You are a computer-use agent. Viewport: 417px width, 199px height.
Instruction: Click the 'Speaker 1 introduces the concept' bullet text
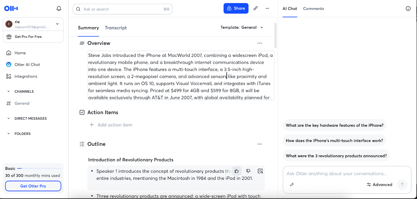(175, 175)
